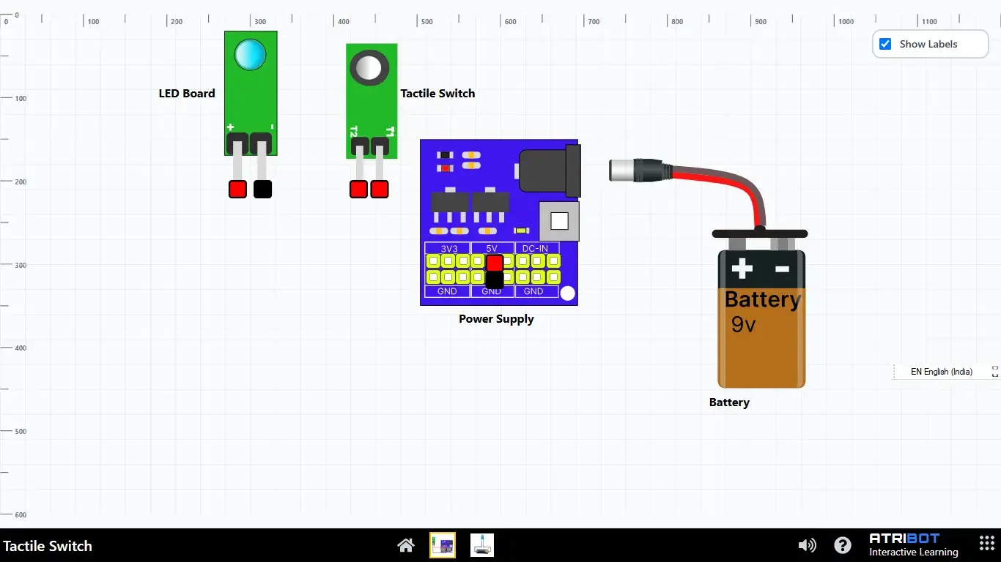The width and height of the screenshot is (1001, 562).
Task: Click the Battery label below battery
Action: [x=729, y=402]
